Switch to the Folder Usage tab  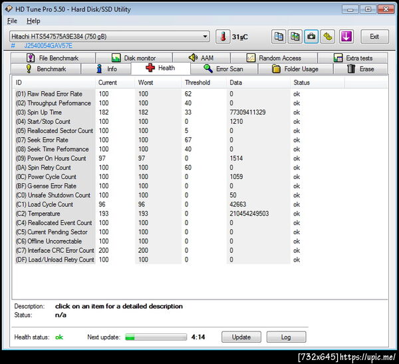click(x=295, y=69)
